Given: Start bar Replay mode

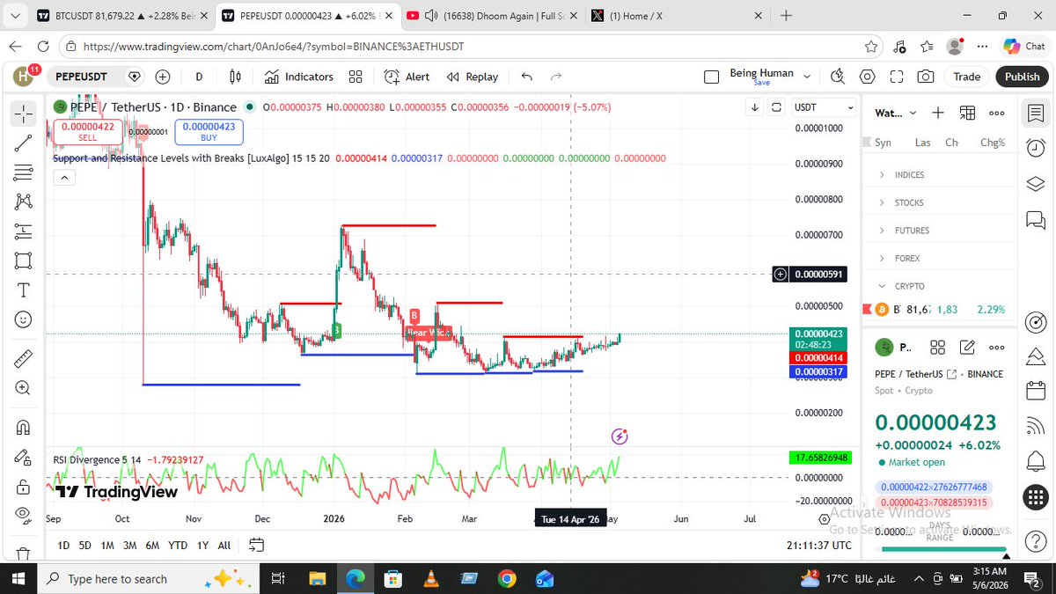Looking at the screenshot, I should (473, 77).
